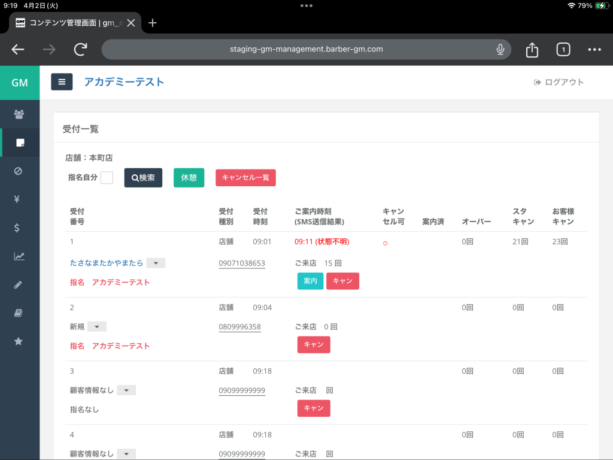Screen dimensions: 613x460
Task: Expand dropdown for reception number 3 customer
Action: [126, 390]
